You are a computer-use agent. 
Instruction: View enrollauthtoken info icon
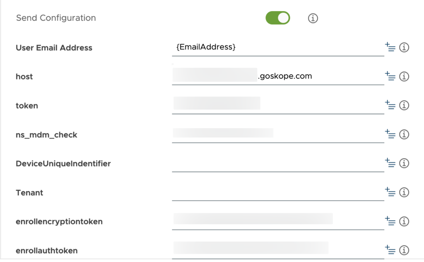(405, 250)
